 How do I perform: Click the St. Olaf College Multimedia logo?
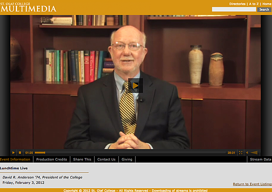pos(28,7)
